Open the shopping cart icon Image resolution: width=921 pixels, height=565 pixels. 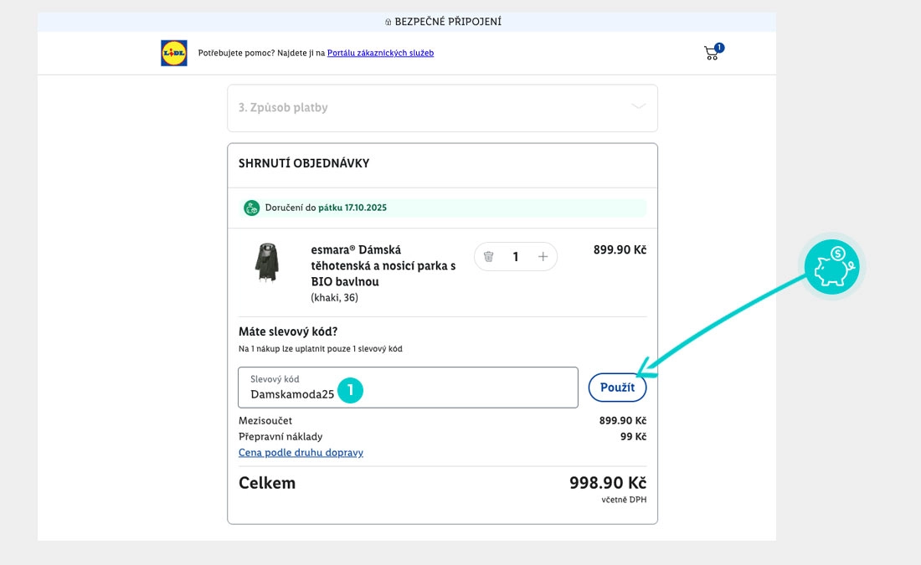711,54
